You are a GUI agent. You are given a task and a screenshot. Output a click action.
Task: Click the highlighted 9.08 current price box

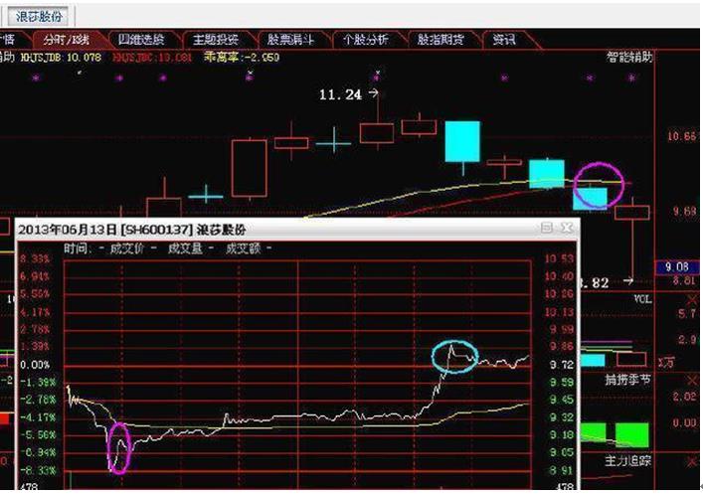(677, 267)
